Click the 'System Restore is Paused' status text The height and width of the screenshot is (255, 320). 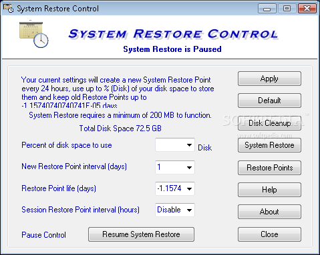pyautogui.click(x=172, y=49)
